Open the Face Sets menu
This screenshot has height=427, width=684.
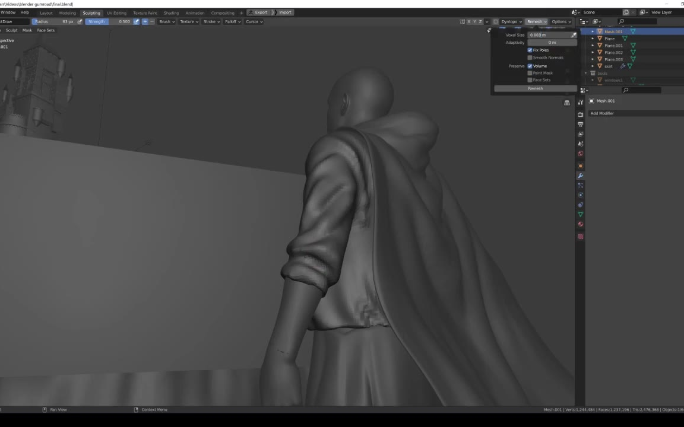pos(46,30)
